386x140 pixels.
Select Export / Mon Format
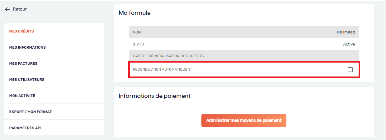tap(31, 112)
